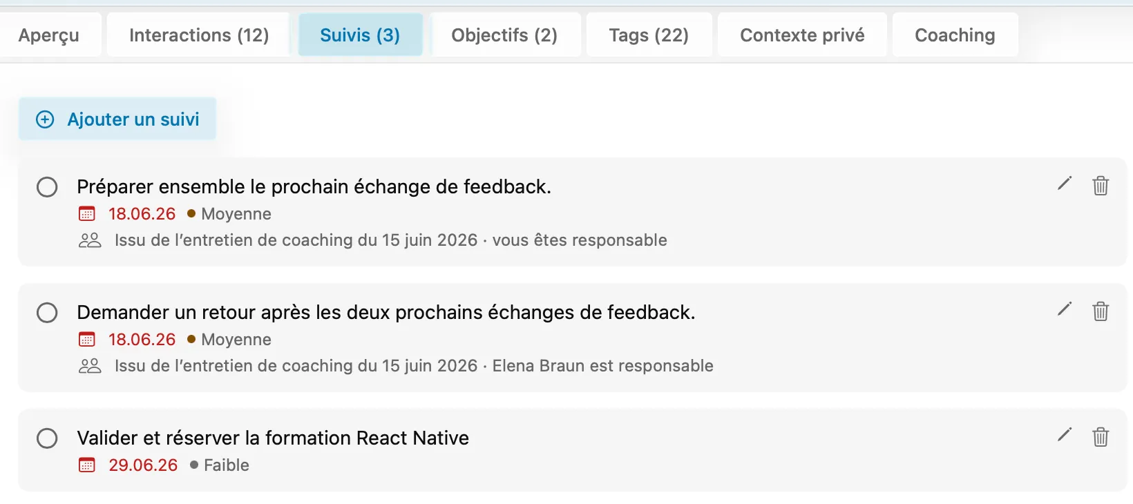Click the 'Ajouter un suivi' button
1133x504 pixels.
pos(117,119)
